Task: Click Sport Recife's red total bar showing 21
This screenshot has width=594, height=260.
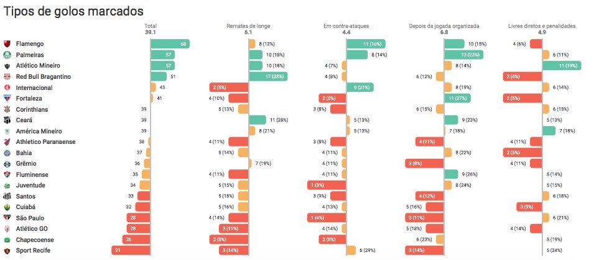Action: pos(131,251)
